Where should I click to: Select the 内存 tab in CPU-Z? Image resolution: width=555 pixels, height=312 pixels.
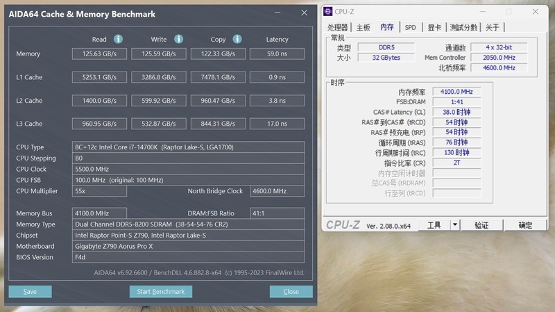coord(387,27)
